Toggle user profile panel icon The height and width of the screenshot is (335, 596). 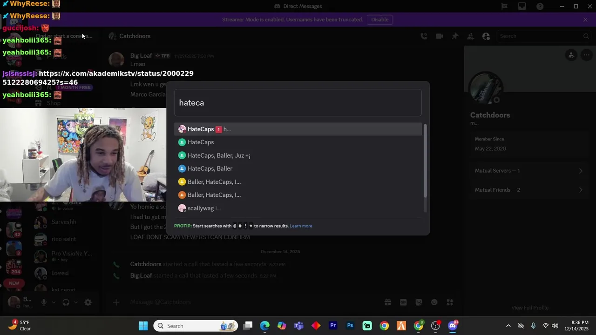tap(486, 36)
